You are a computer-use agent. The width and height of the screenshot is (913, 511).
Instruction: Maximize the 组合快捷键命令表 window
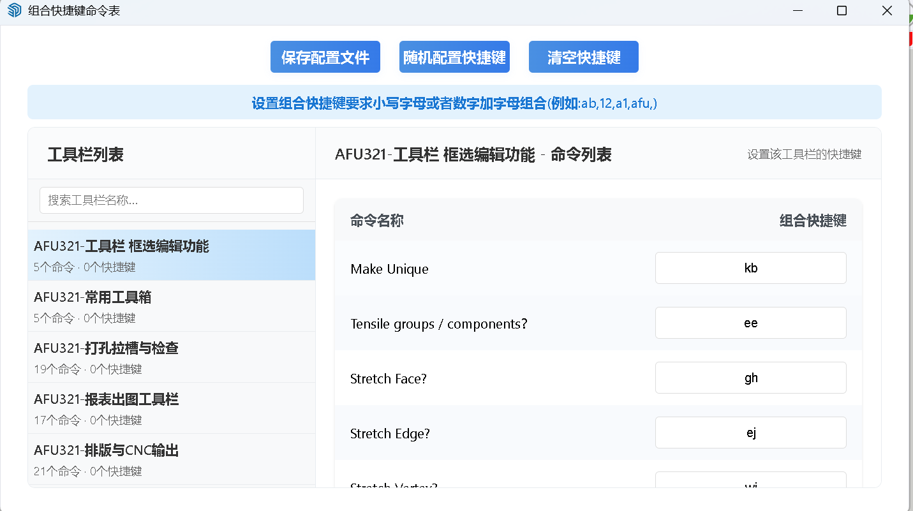coord(842,11)
